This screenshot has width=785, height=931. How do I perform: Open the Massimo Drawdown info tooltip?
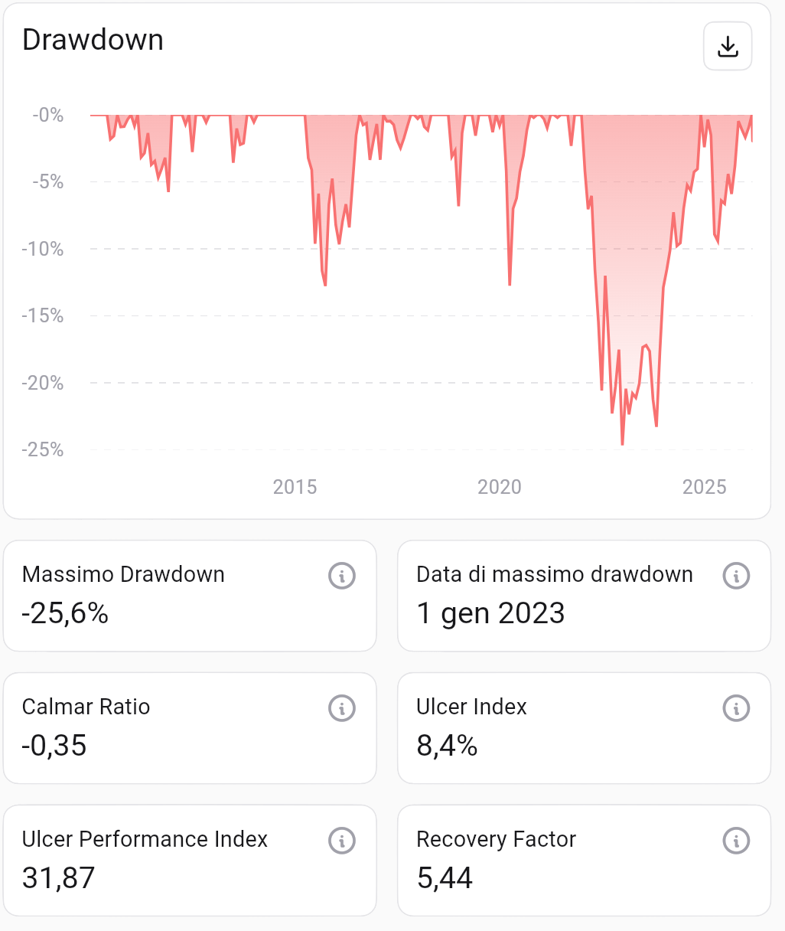pos(343,576)
